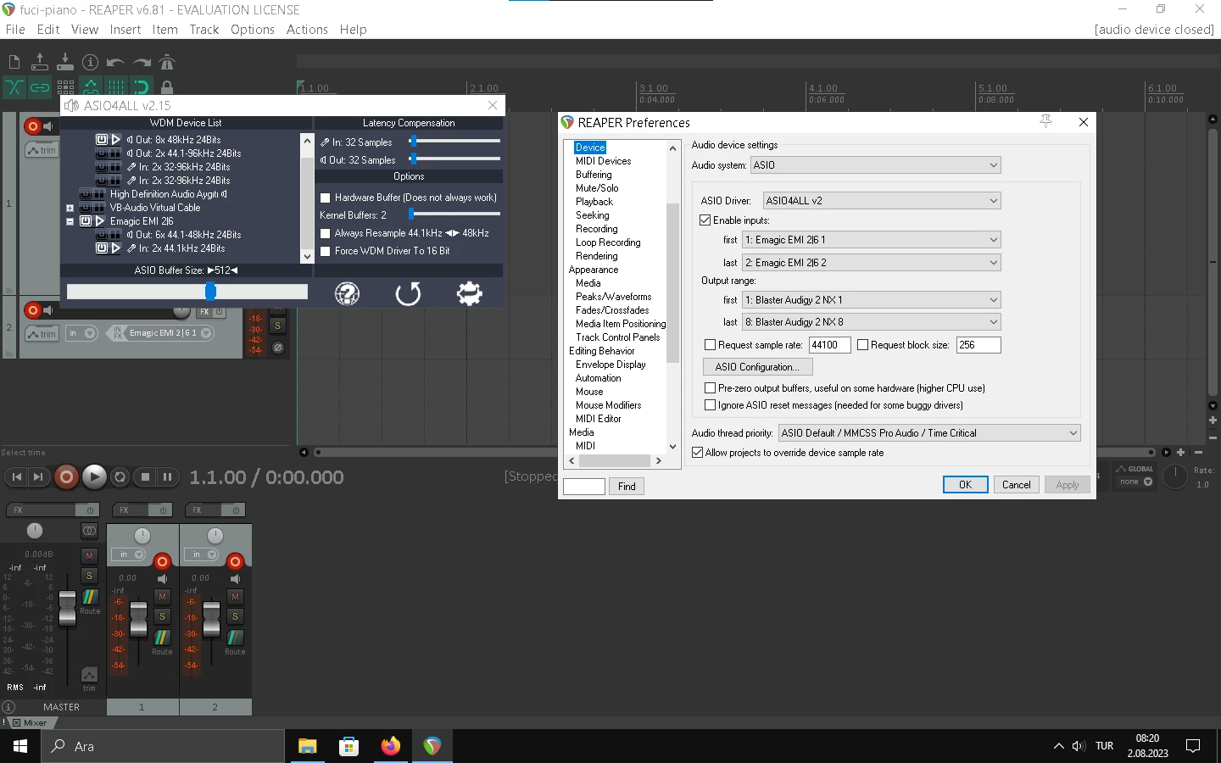Open first output Blaster Audigy 2 NX 1 dropdown
The image size is (1221, 763).
click(x=872, y=300)
